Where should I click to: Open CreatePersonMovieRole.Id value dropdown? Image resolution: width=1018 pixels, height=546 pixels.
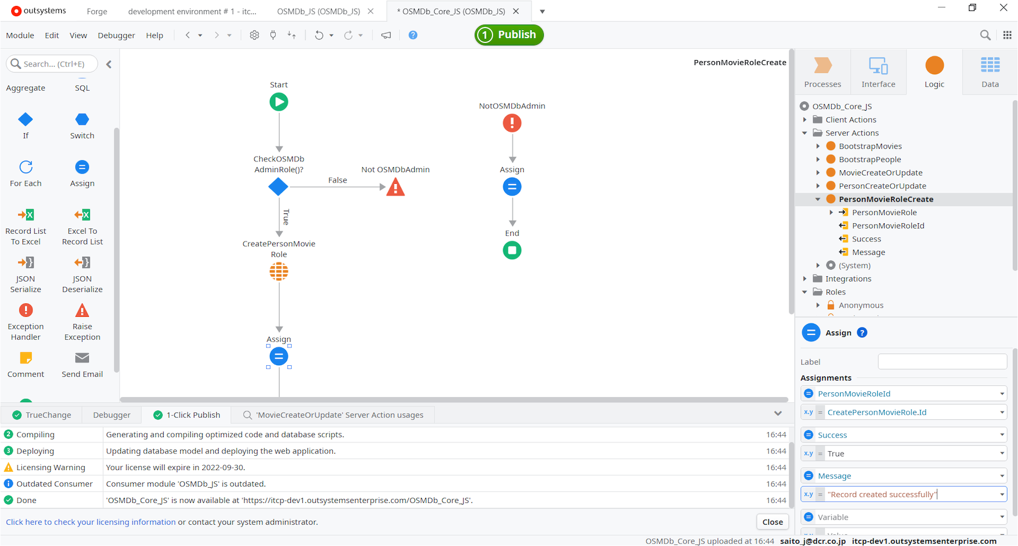[x=1002, y=412]
